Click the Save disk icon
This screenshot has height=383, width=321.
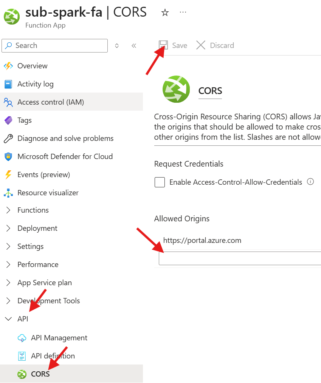pyautogui.click(x=163, y=45)
